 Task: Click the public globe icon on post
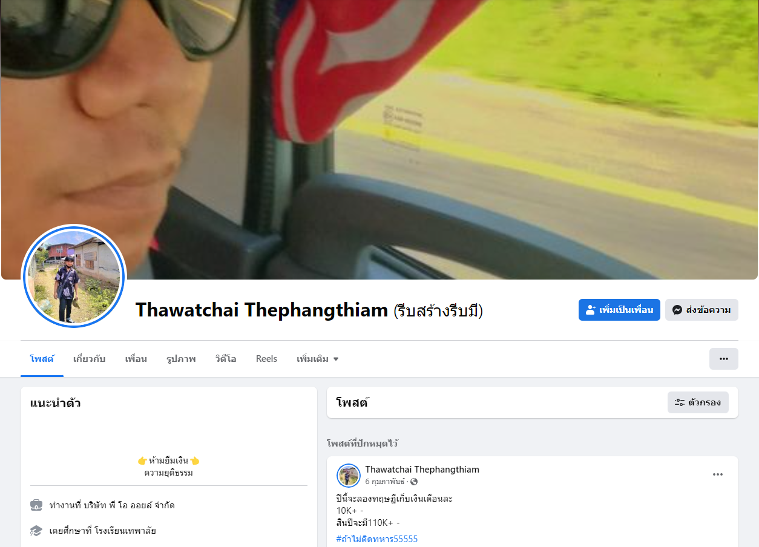[x=414, y=482]
